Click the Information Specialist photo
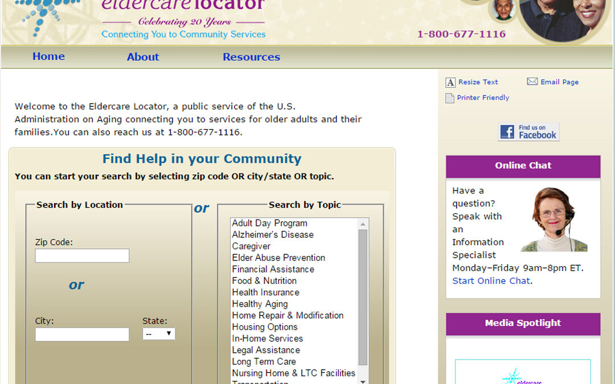Screen dimensions: 615x384 click(554, 220)
